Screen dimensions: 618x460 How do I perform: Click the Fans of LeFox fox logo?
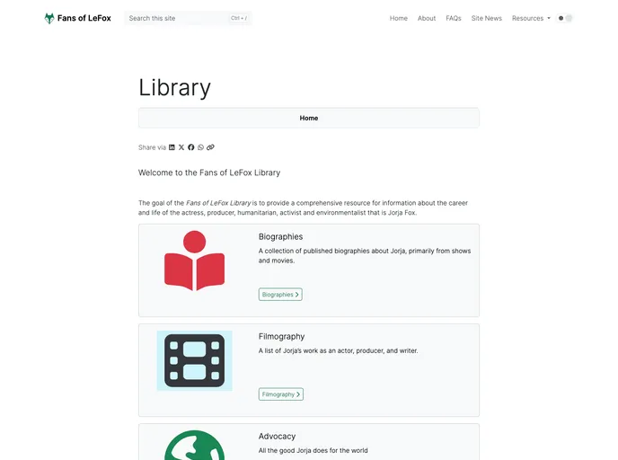(49, 18)
